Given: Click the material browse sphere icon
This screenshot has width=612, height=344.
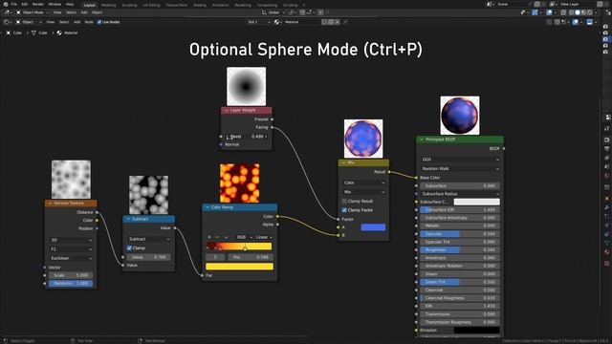Looking at the screenshot, I should tap(277, 22).
